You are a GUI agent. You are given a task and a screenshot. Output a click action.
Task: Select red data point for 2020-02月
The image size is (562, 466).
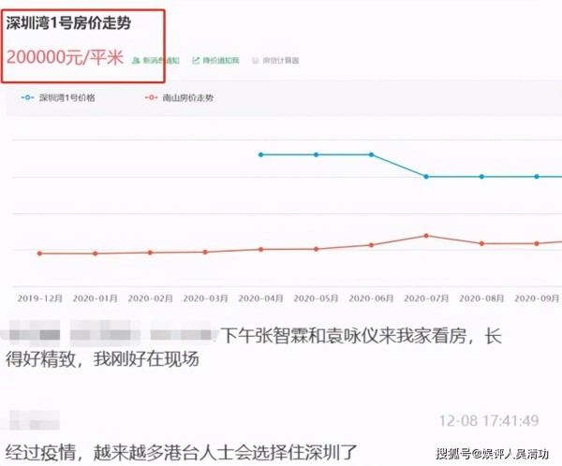point(150,253)
